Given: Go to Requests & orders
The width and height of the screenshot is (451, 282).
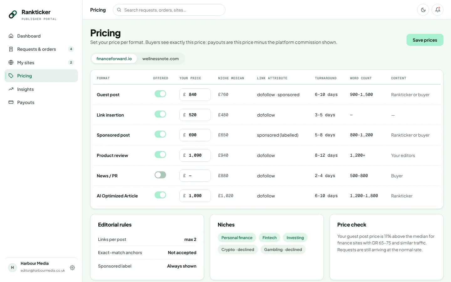Looking at the screenshot, I should point(41,49).
